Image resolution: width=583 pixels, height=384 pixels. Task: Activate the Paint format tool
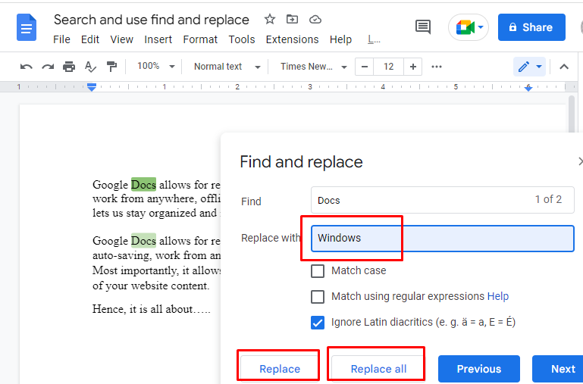111,67
